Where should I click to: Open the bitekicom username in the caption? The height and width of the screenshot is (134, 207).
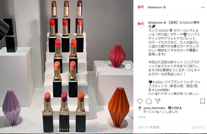[x=155, y=23]
